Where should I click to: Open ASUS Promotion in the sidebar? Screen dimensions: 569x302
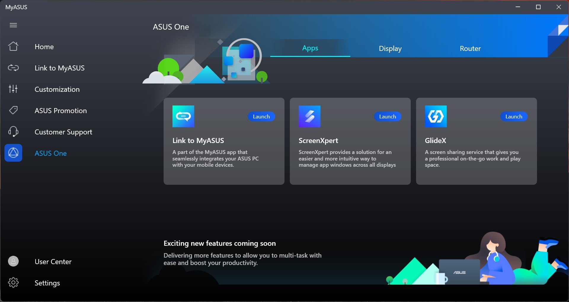click(61, 111)
